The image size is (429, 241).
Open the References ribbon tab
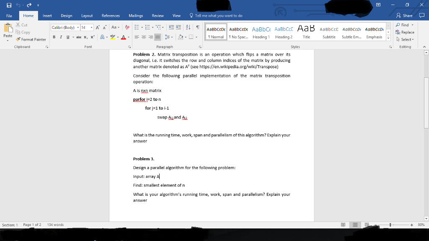[x=110, y=15]
